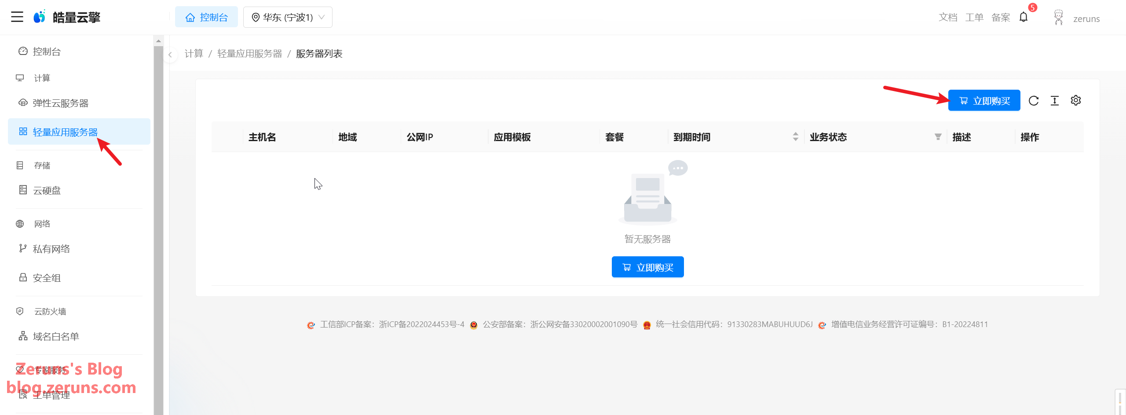Click 立即购买 under empty list
The width and height of the screenshot is (1126, 415).
point(647,267)
